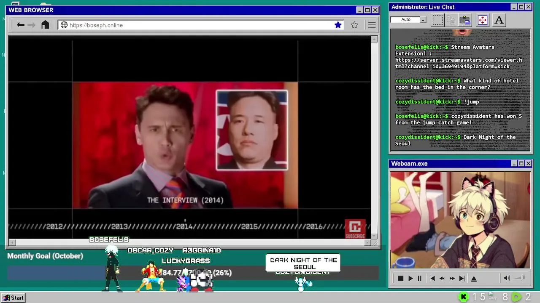Skip to previous track in Webcam.exe
This screenshot has width=540, height=303.
pos(432,278)
